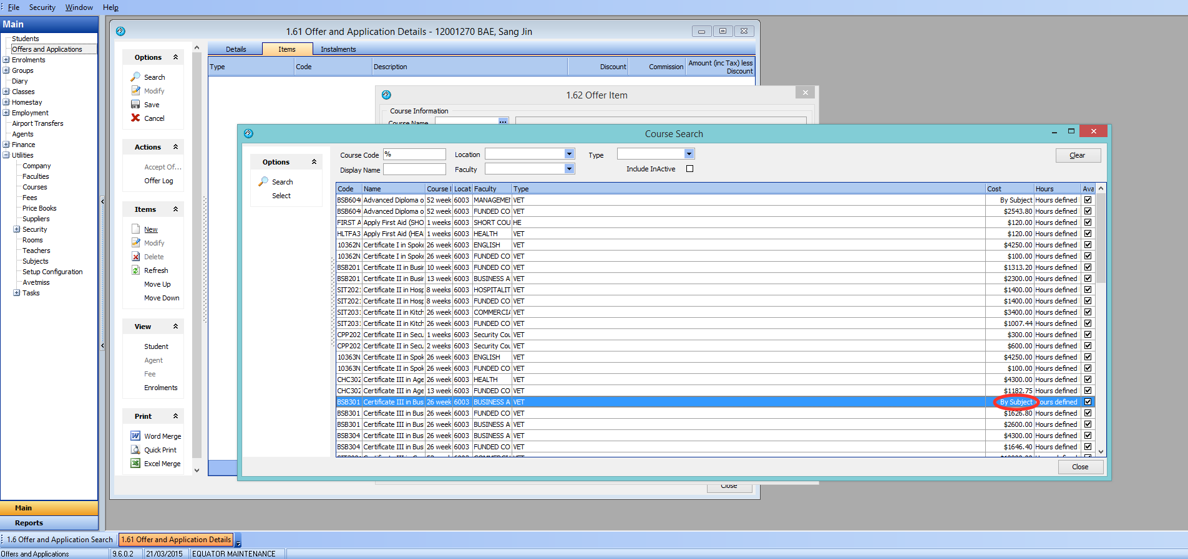Enable the Include InActive checkbox
This screenshot has height=559, width=1188.
coord(689,168)
